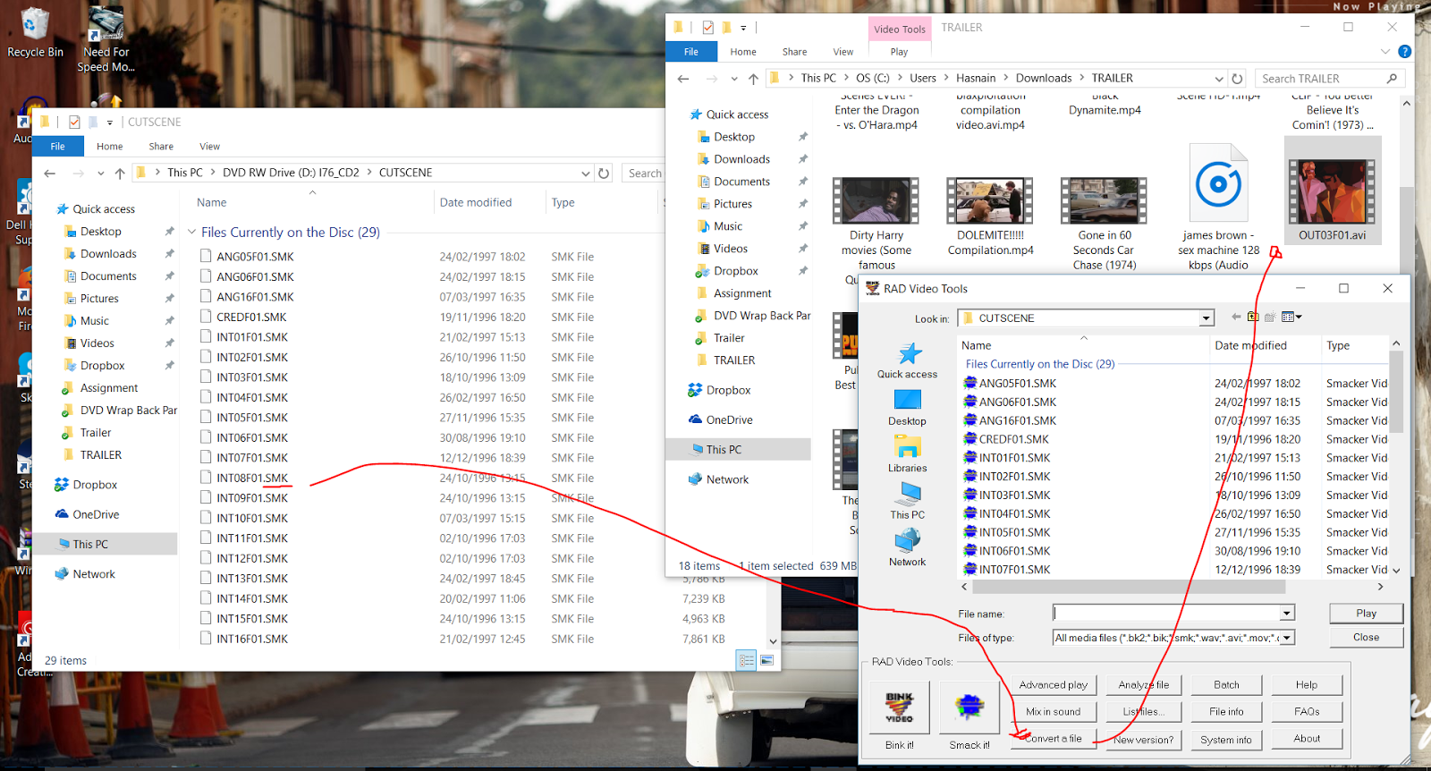Open Home tab in CUTSCENE window
The width and height of the screenshot is (1431, 771).
pyautogui.click(x=109, y=147)
